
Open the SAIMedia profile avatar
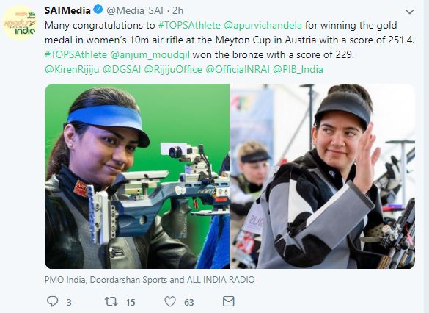click(x=20, y=23)
